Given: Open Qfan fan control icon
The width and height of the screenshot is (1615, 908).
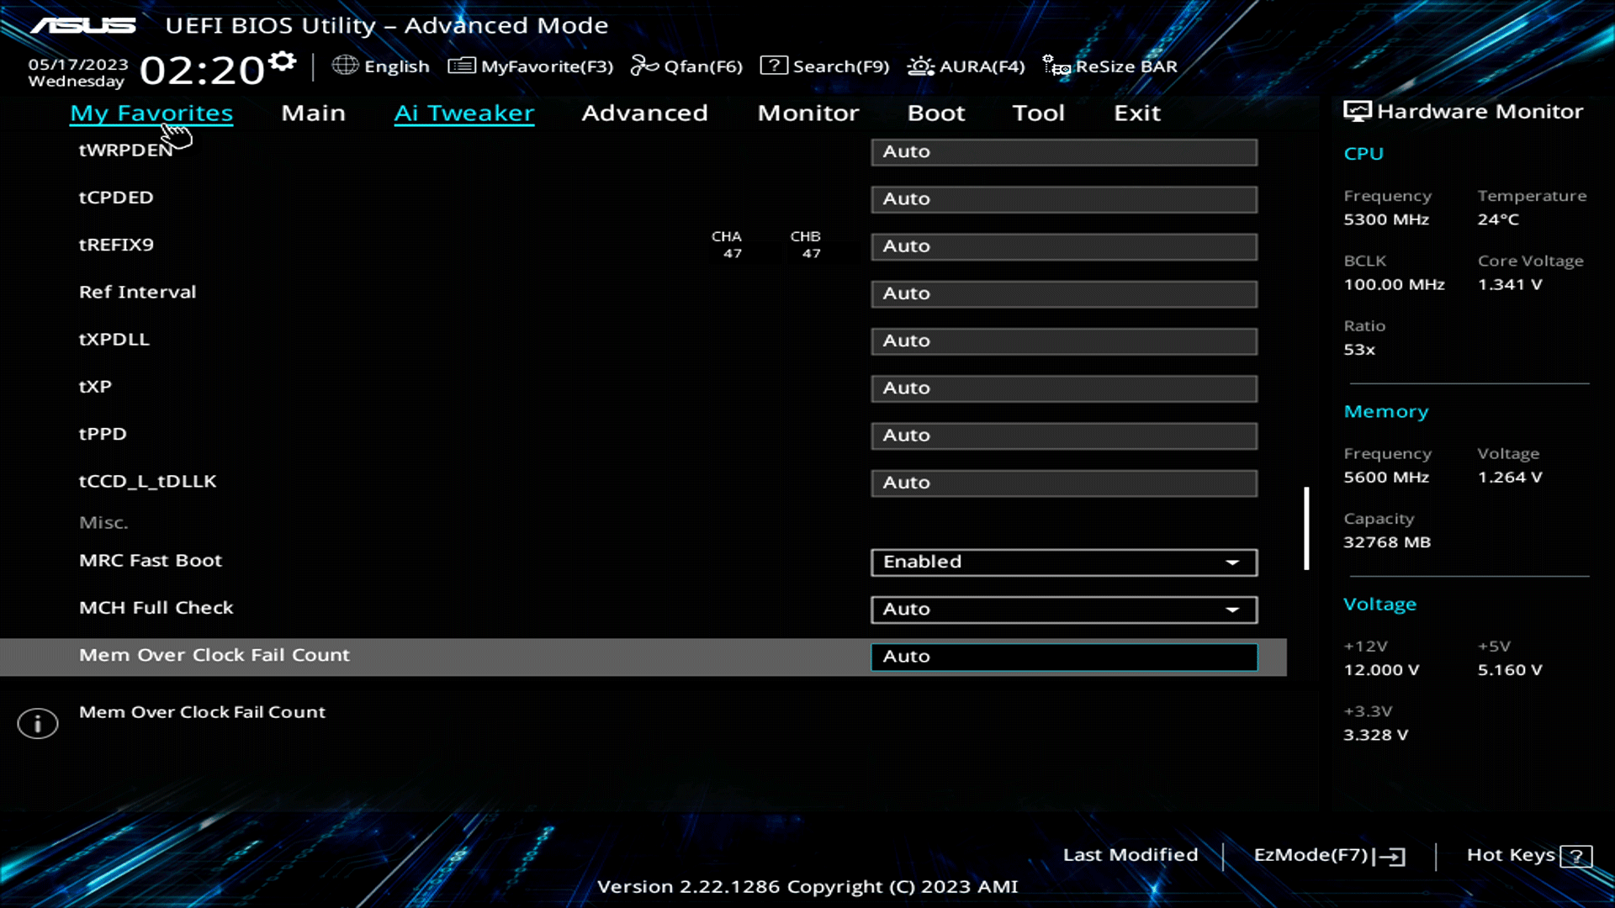Looking at the screenshot, I should (x=645, y=65).
